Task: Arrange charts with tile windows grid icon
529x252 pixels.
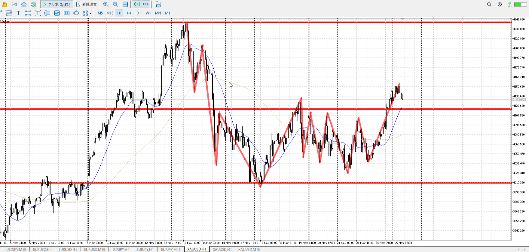Action: (125, 4)
